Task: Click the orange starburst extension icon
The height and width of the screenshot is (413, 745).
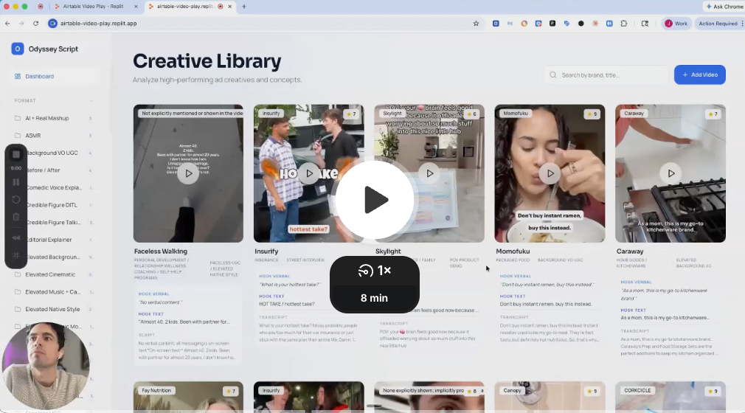Action: point(595,24)
